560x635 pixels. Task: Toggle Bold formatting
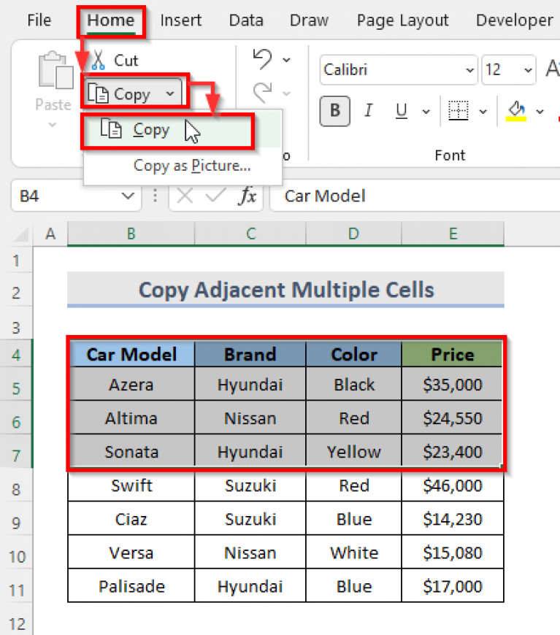(334, 110)
